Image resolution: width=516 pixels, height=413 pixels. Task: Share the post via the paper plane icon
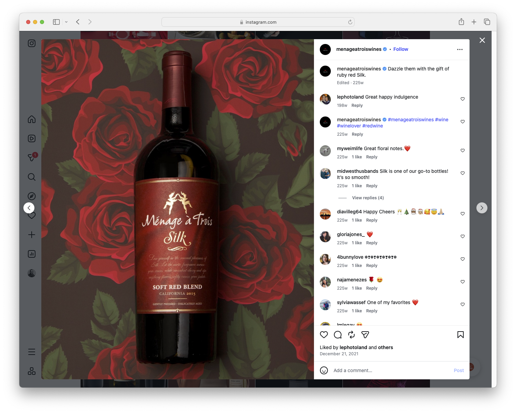coord(365,334)
